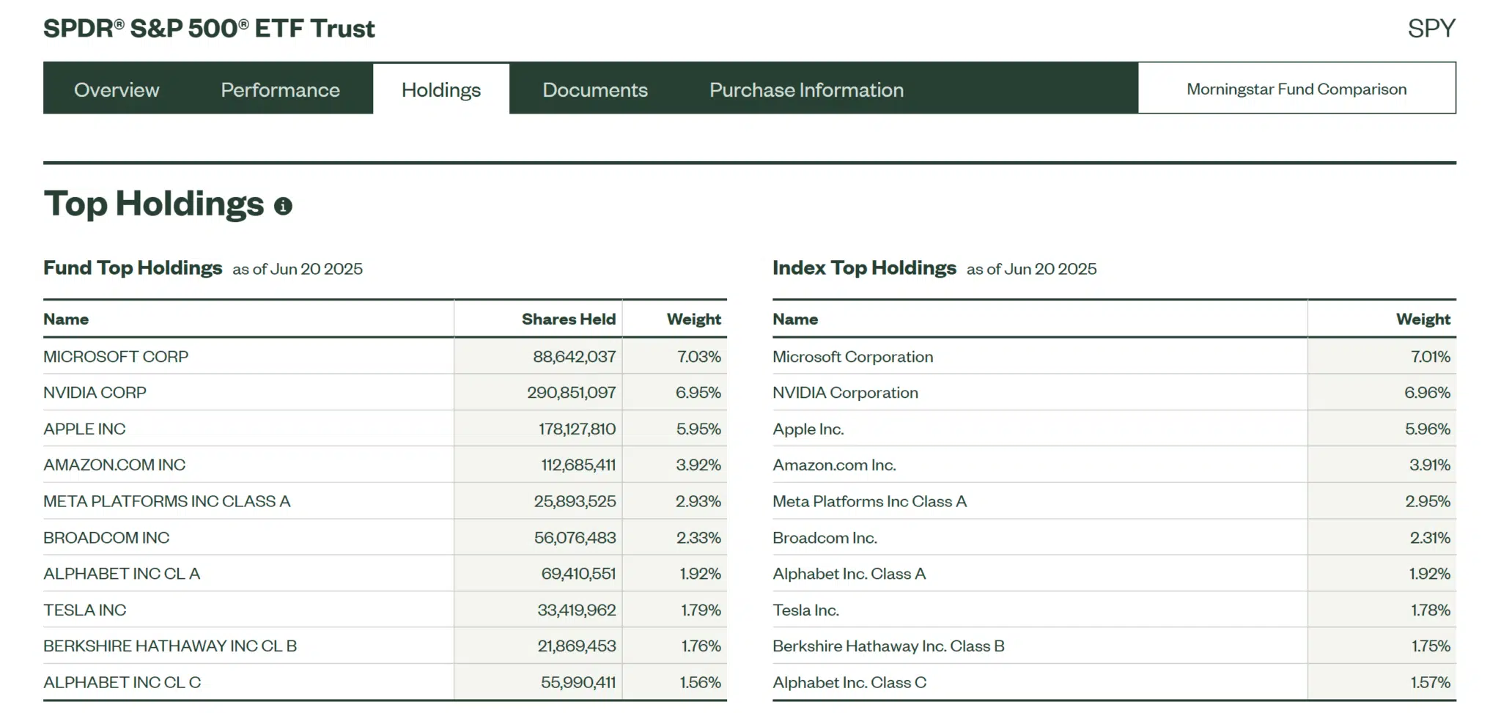The height and width of the screenshot is (713, 1501).
Task: Select ALPHABET INC CL C row
Action: point(122,681)
